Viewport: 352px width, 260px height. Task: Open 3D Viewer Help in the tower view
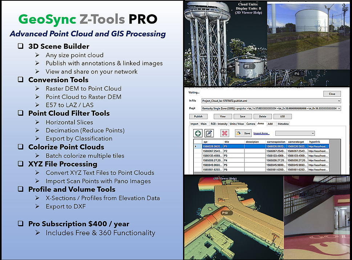coord(248,13)
